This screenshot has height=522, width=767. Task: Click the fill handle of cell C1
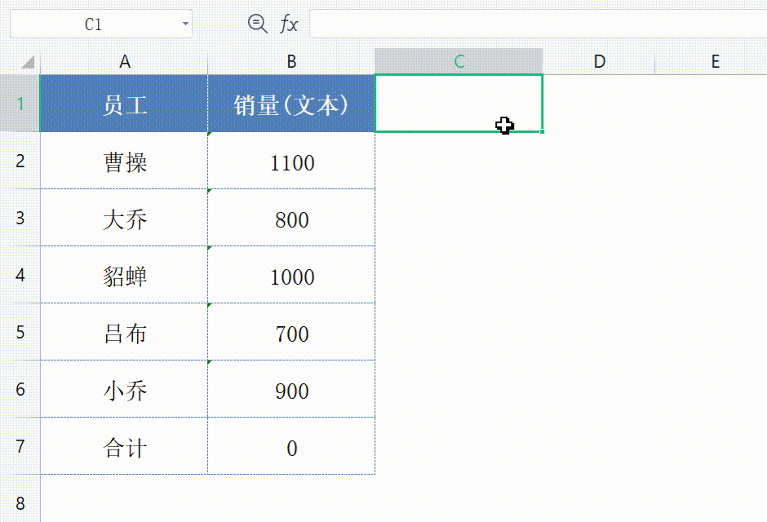pos(542,131)
